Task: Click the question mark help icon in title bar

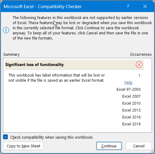Action: [128, 7]
